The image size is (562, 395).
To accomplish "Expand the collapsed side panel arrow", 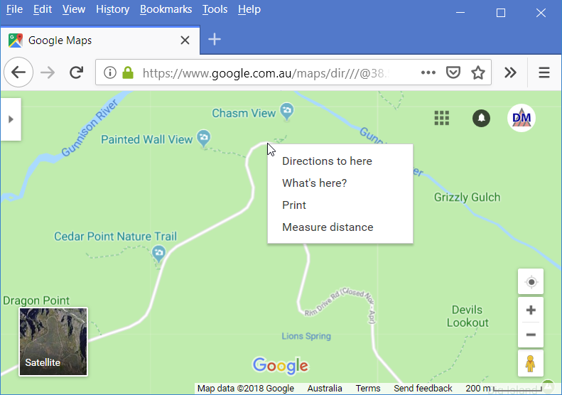I will pos(11,119).
